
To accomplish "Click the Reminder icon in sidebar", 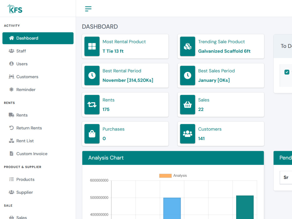I will click(12, 89).
